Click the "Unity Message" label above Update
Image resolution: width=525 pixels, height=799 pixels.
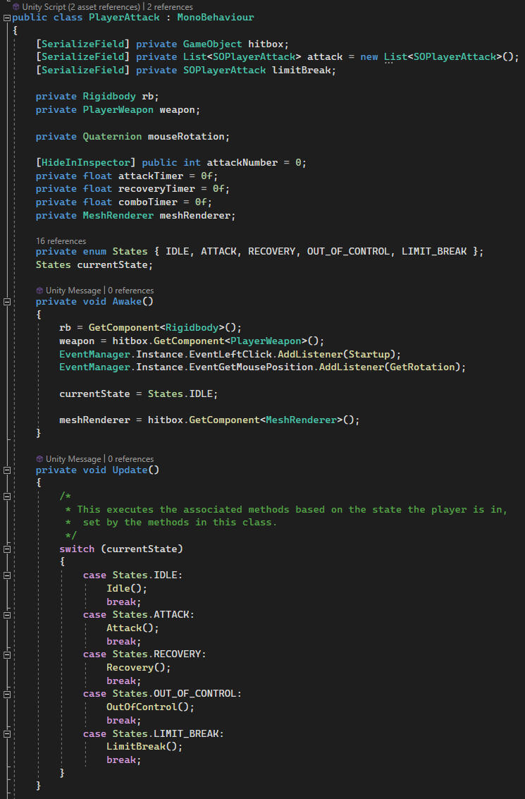pyautogui.click(x=74, y=459)
